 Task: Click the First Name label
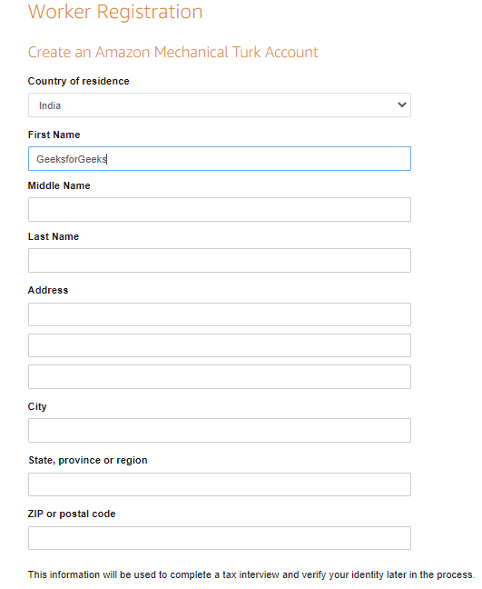54,135
